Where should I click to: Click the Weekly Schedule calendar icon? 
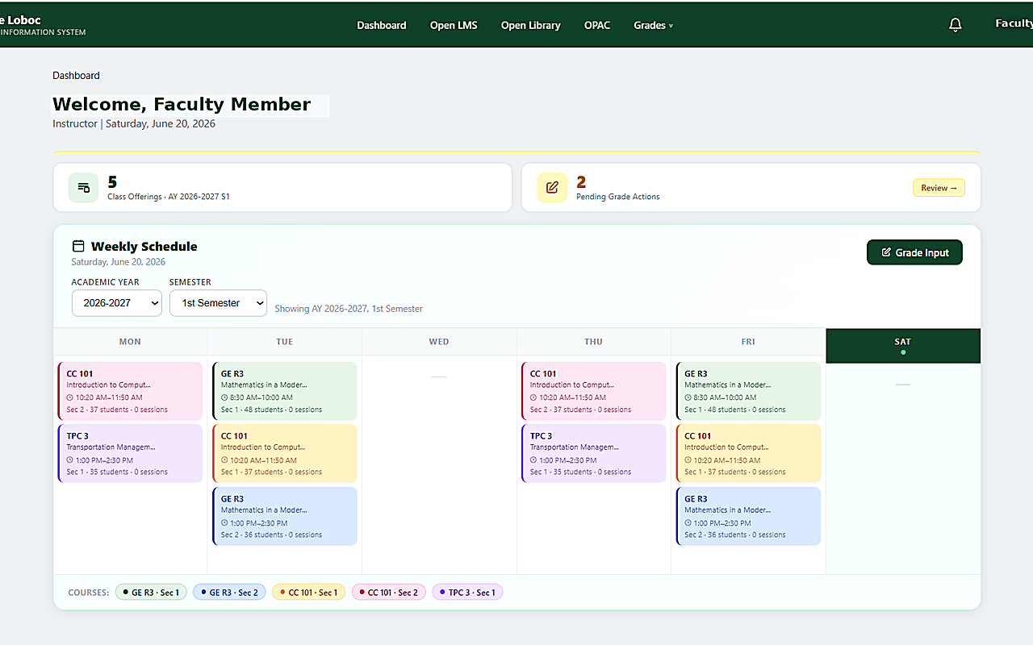(78, 247)
